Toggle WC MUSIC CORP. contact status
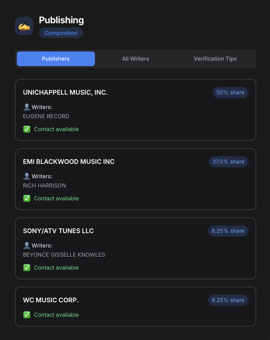The height and width of the screenshot is (340, 270). point(51,315)
